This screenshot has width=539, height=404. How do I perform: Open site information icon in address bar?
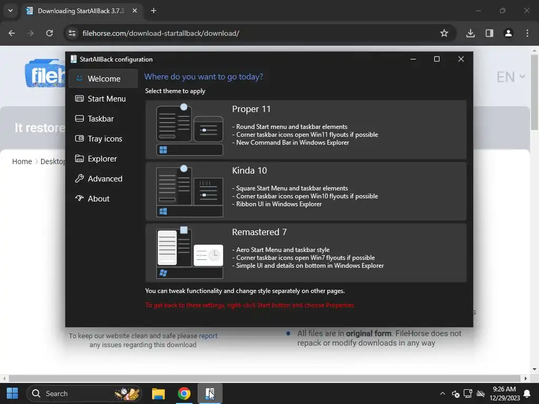(72, 33)
